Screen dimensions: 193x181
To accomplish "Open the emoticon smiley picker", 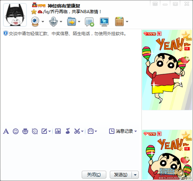I will coord(16,131).
